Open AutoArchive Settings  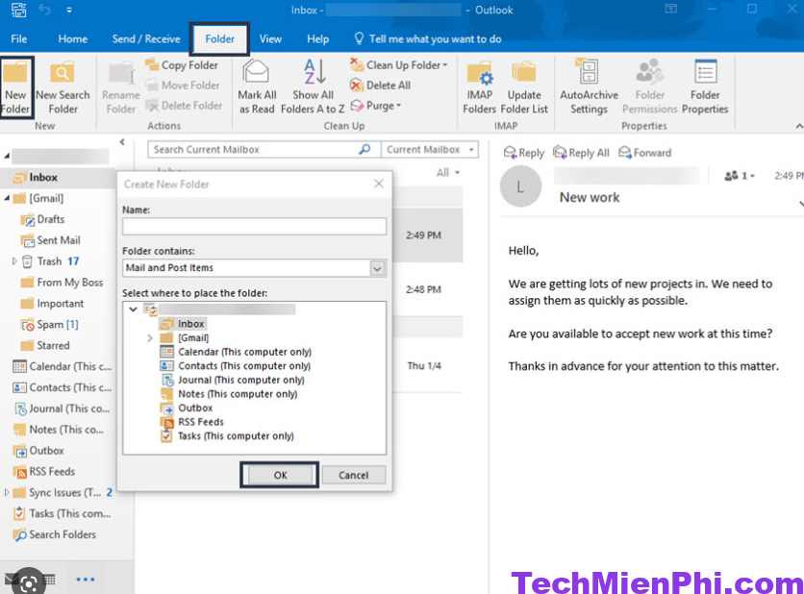coord(590,85)
